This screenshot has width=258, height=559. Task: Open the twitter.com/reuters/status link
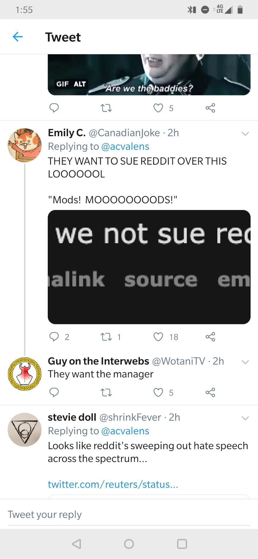pos(113,484)
